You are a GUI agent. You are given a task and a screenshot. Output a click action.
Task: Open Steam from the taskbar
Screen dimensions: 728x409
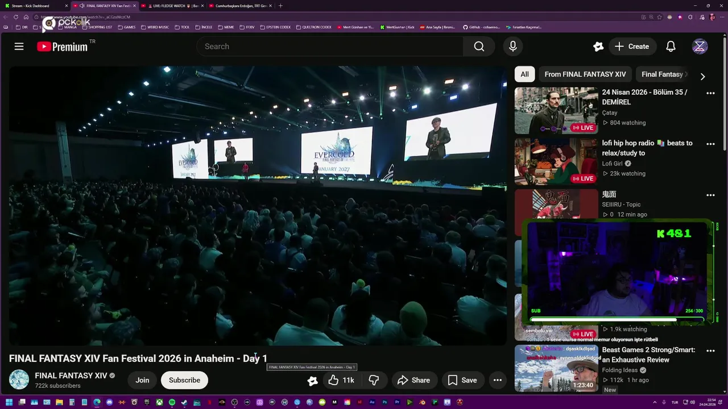[184, 403]
